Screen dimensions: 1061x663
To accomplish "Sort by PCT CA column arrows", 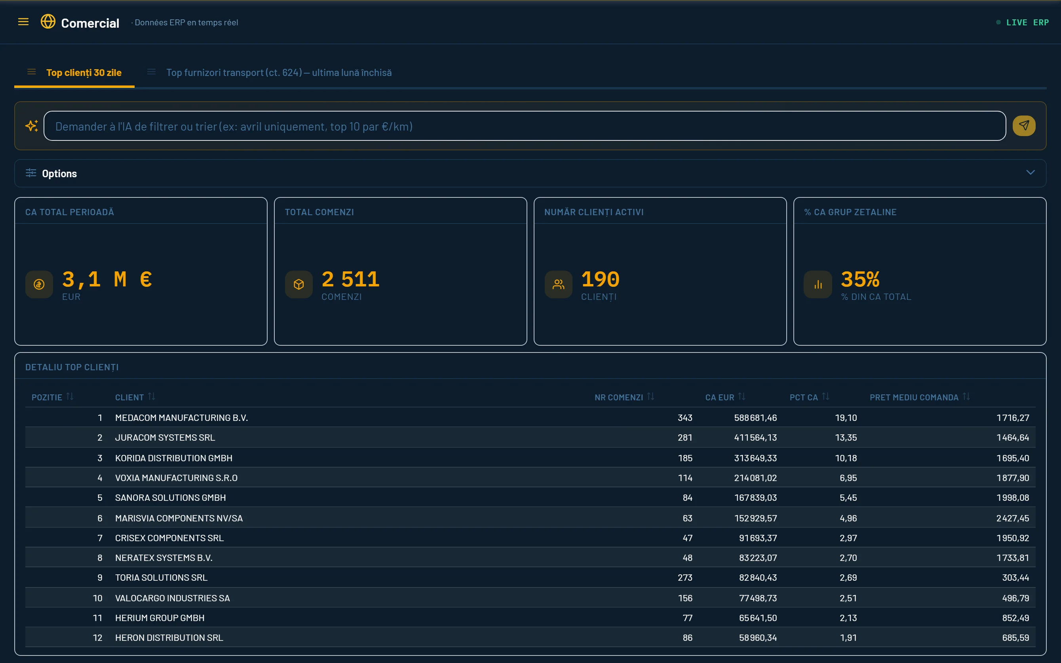I will pos(826,397).
